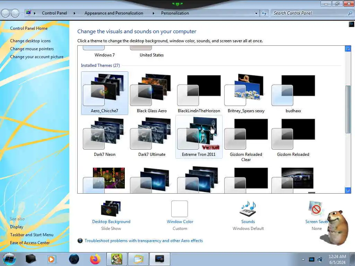Click the address bar refresh button
The height and width of the screenshot is (266, 355).
(x=264, y=14)
